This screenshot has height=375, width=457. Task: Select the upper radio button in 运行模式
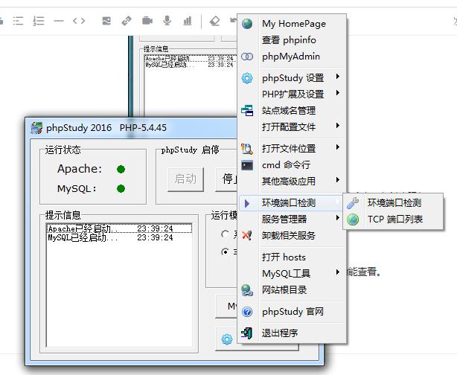tap(225, 234)
